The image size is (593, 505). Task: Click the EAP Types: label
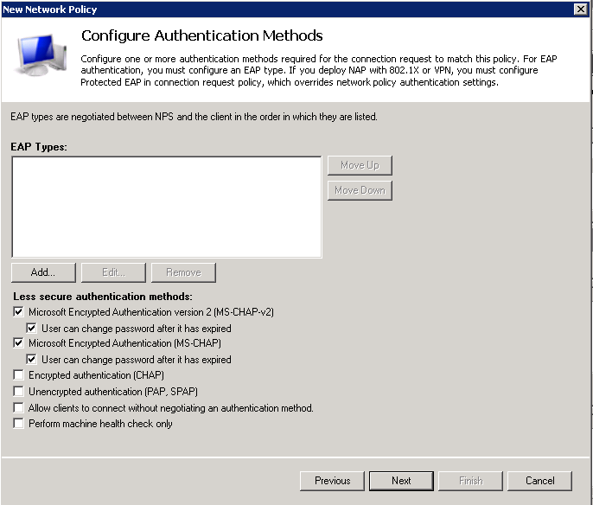click(x=39, y=147)
